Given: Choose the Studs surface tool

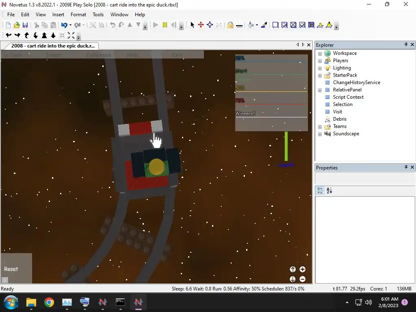Looking at the screenshot, I should click(302, 25).
